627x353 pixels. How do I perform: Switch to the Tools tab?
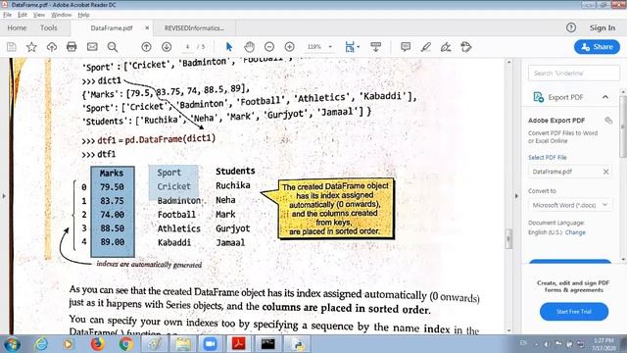(48, 28)
